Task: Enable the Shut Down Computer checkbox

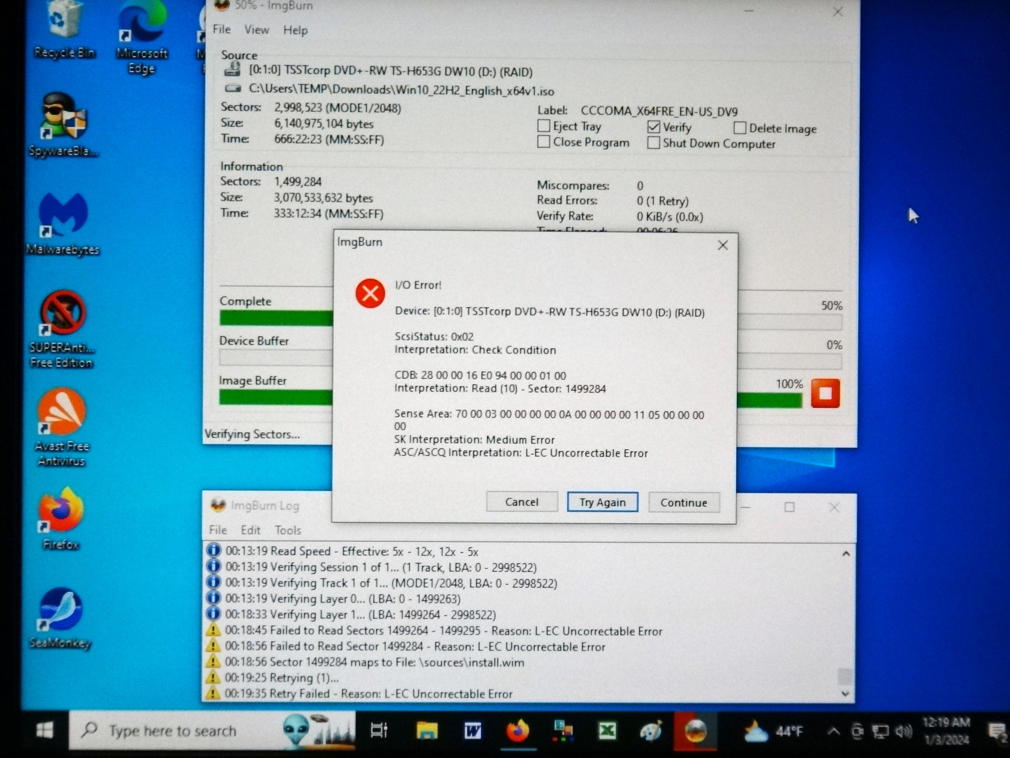Action: point(653,143)
